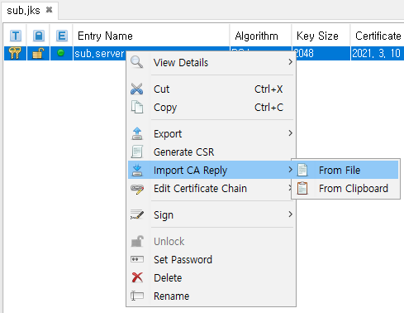The image size is (404, 313).
Task: Click the green expiry status dot
Action: 60,52
